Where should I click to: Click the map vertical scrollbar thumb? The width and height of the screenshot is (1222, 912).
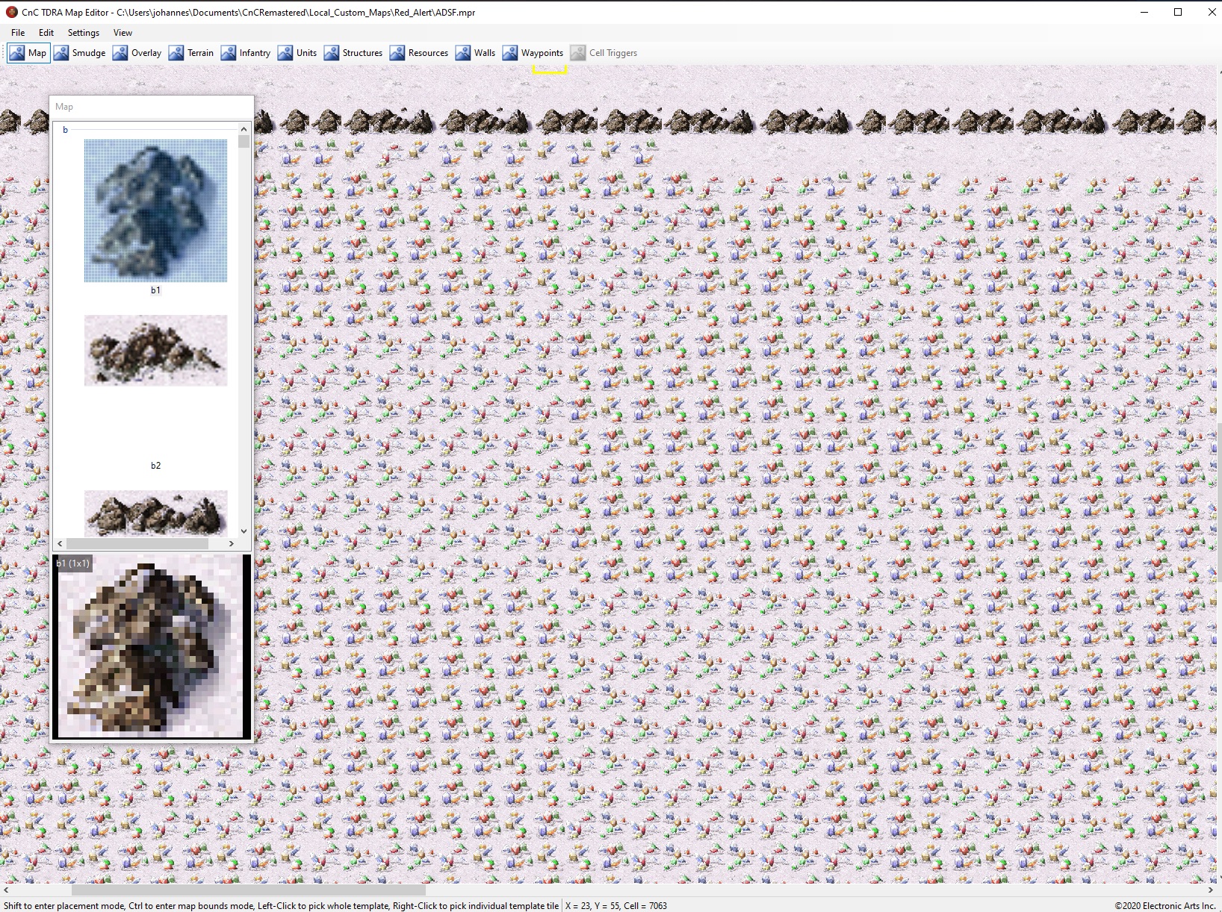pos(1218,502)
